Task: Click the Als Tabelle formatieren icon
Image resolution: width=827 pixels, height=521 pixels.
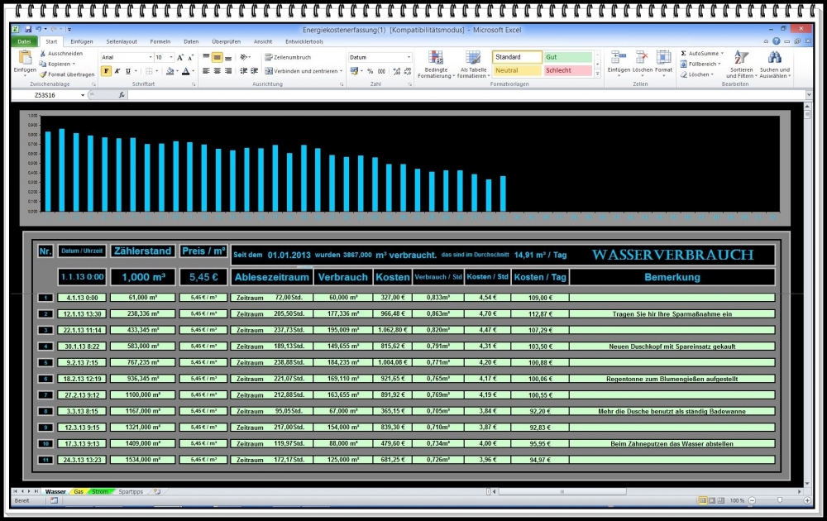Action: click(x=472, y=59)
